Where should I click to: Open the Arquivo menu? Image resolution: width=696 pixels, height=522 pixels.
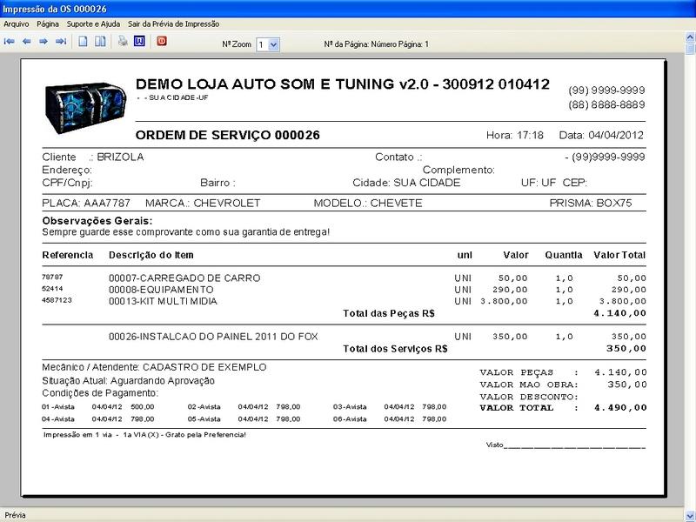coord(17,24)
